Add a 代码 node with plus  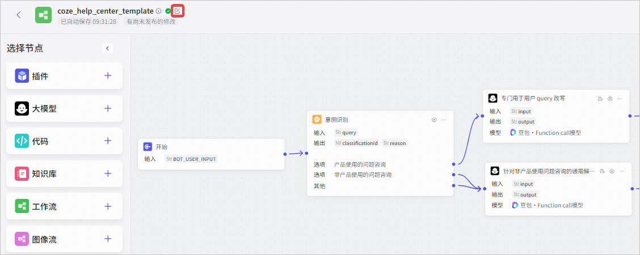click(108, 141)
